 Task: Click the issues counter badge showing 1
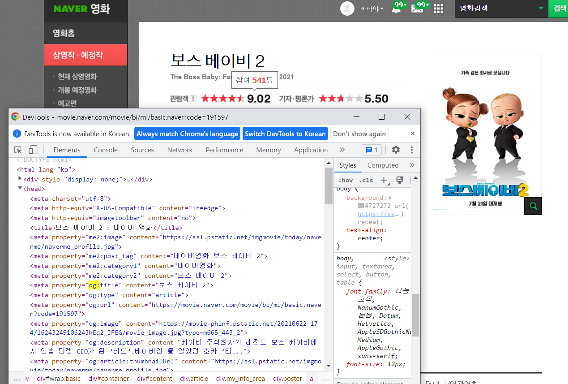(372, 150)
